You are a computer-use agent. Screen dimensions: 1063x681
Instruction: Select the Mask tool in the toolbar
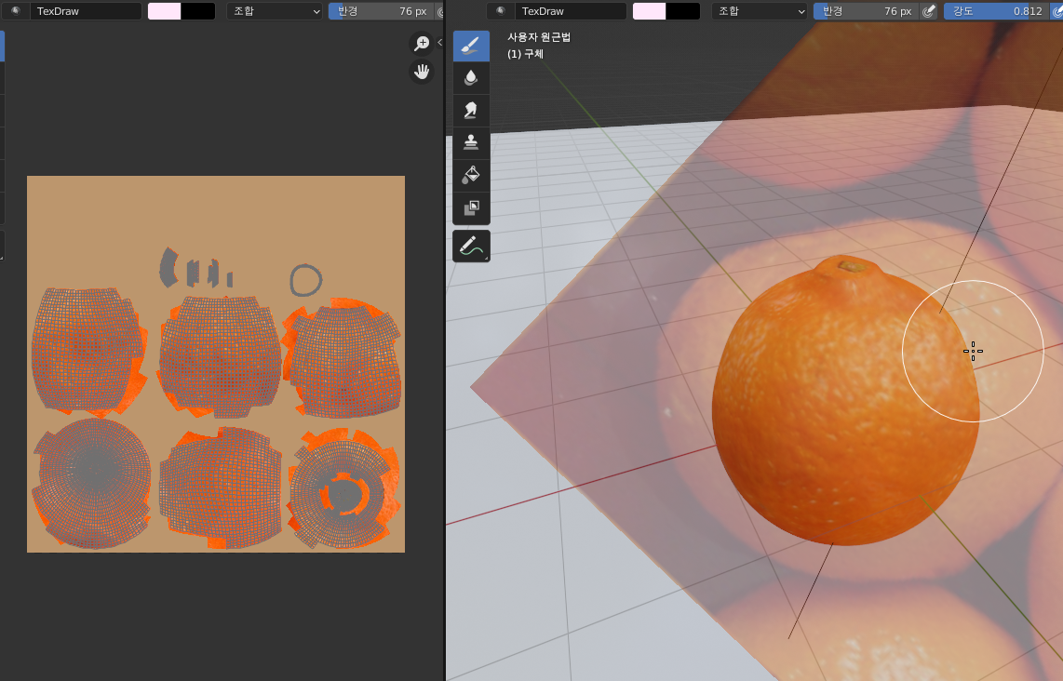471,208
